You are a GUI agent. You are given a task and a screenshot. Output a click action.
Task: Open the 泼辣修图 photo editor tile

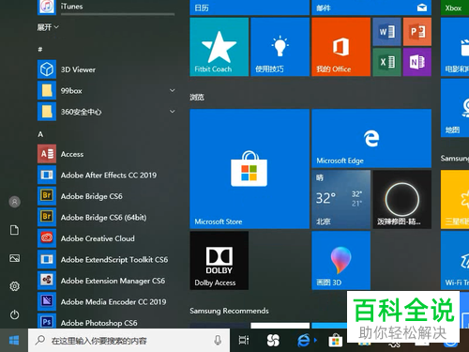point(402,199)
